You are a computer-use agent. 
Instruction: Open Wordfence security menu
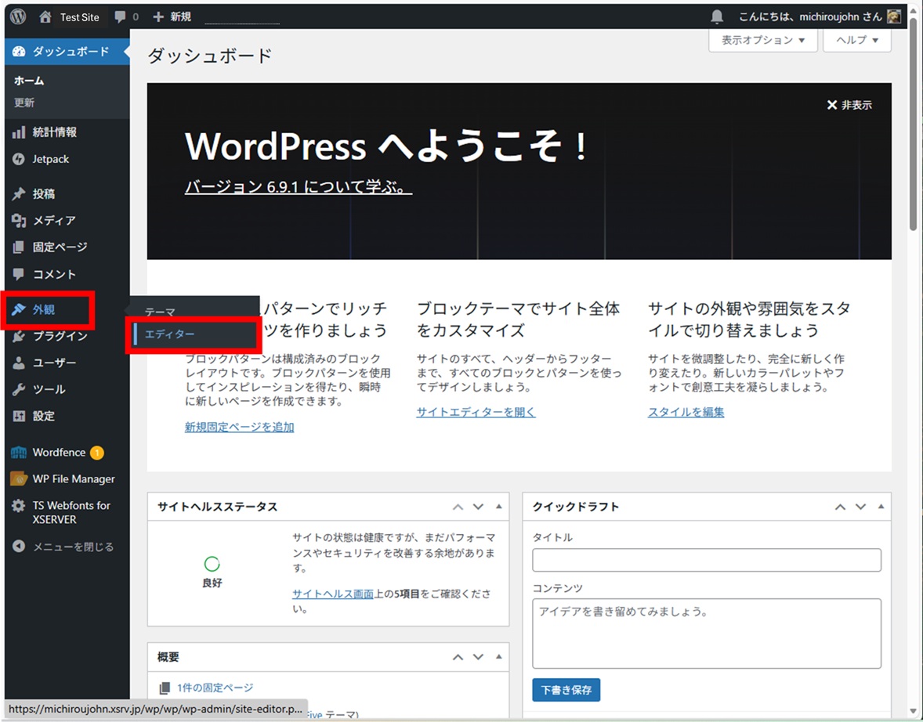click(x=59, y=453)
